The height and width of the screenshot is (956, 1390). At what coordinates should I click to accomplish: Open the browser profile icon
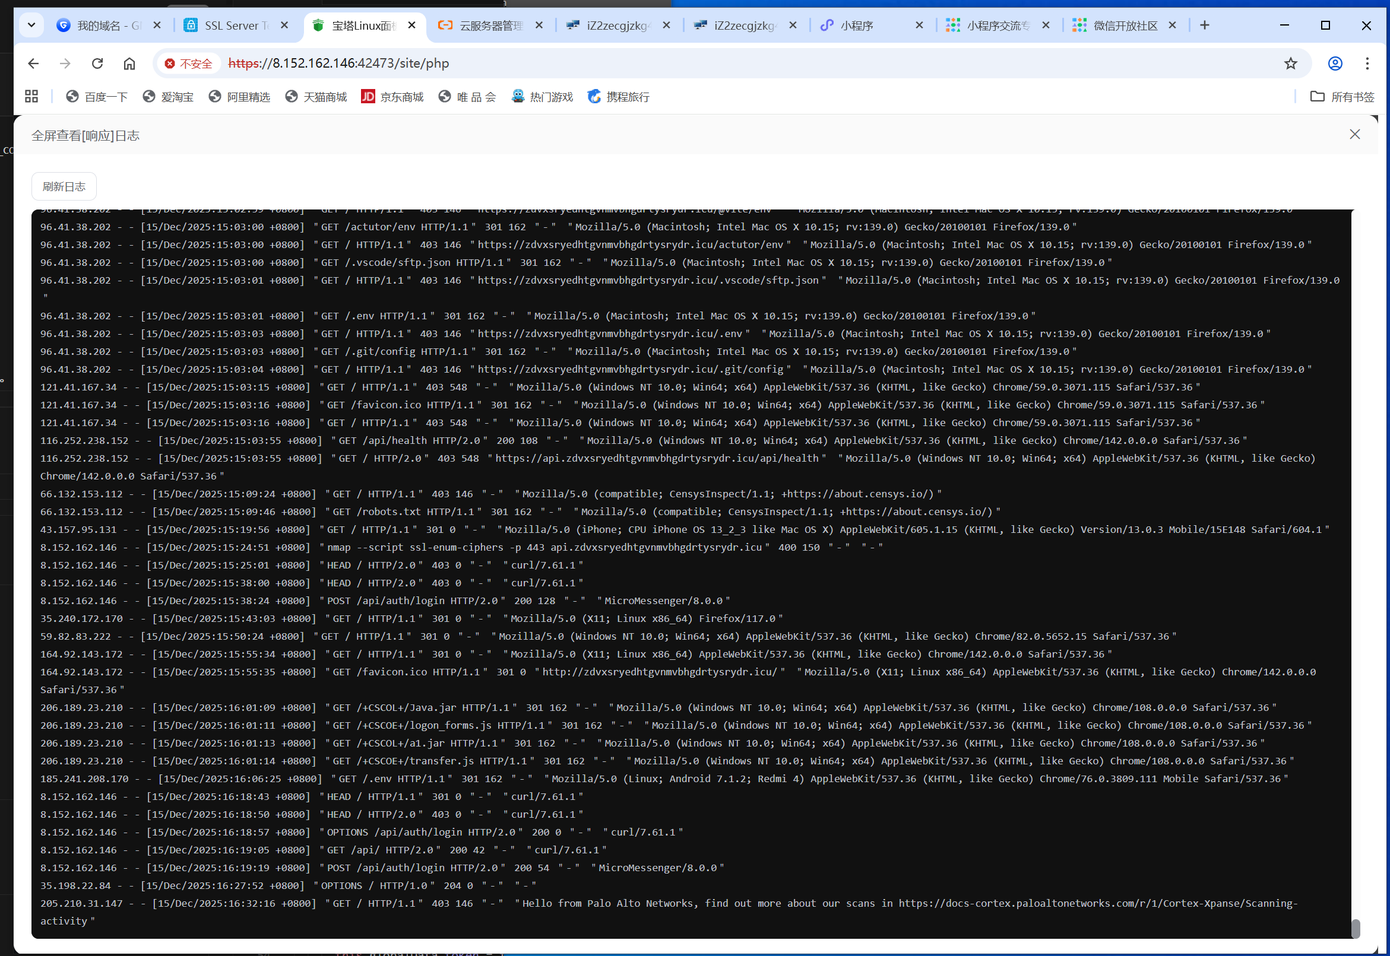tap(1335, 63)
